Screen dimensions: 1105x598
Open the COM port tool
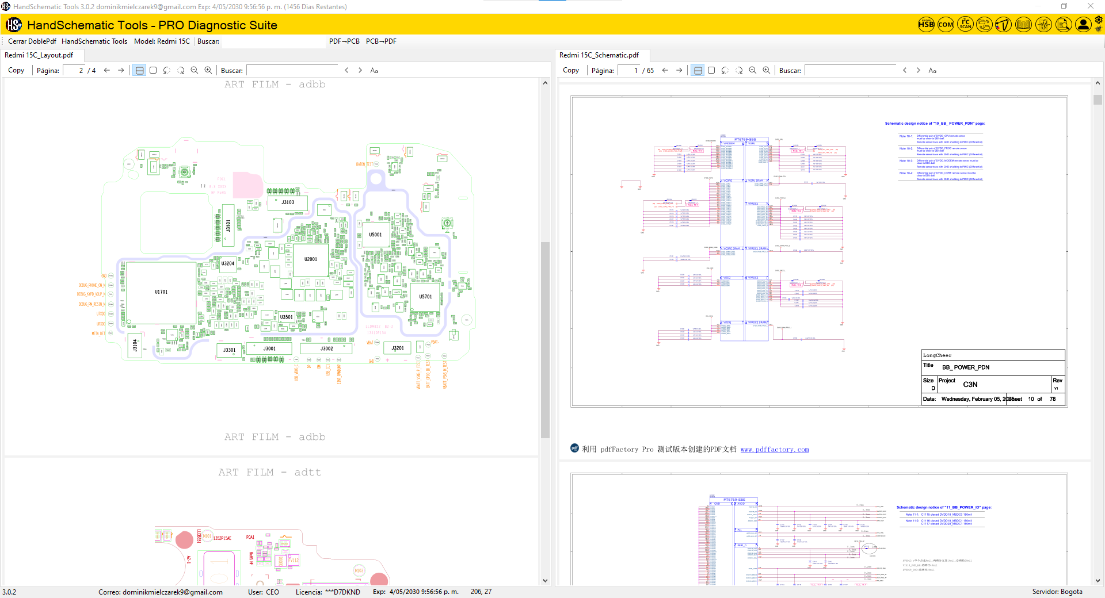point(946,25)
